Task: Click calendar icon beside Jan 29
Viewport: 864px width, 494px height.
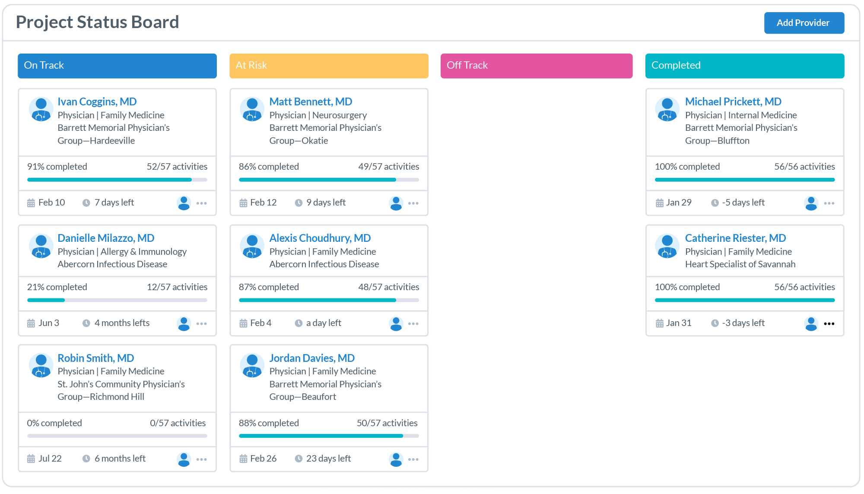Action: click(659, 203)
